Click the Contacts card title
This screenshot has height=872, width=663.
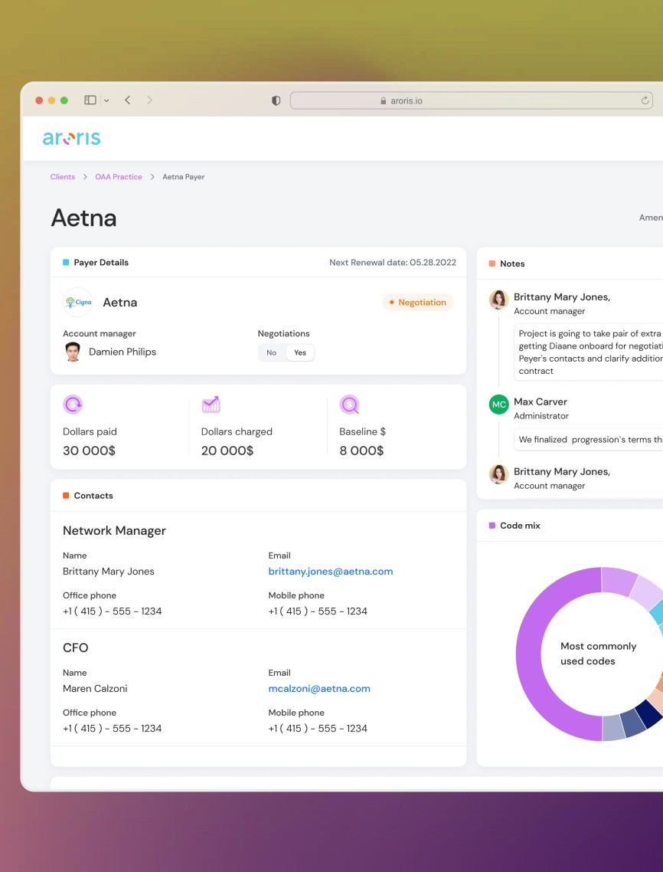point(93,496)
